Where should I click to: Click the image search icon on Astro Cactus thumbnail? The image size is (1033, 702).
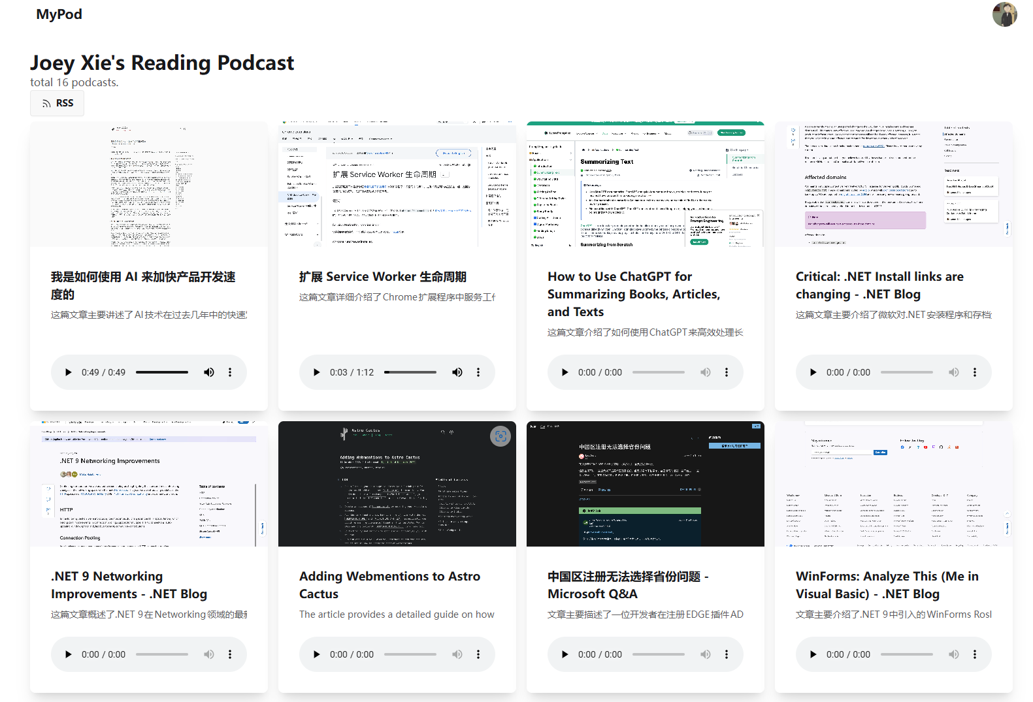[x=500, y=436]
